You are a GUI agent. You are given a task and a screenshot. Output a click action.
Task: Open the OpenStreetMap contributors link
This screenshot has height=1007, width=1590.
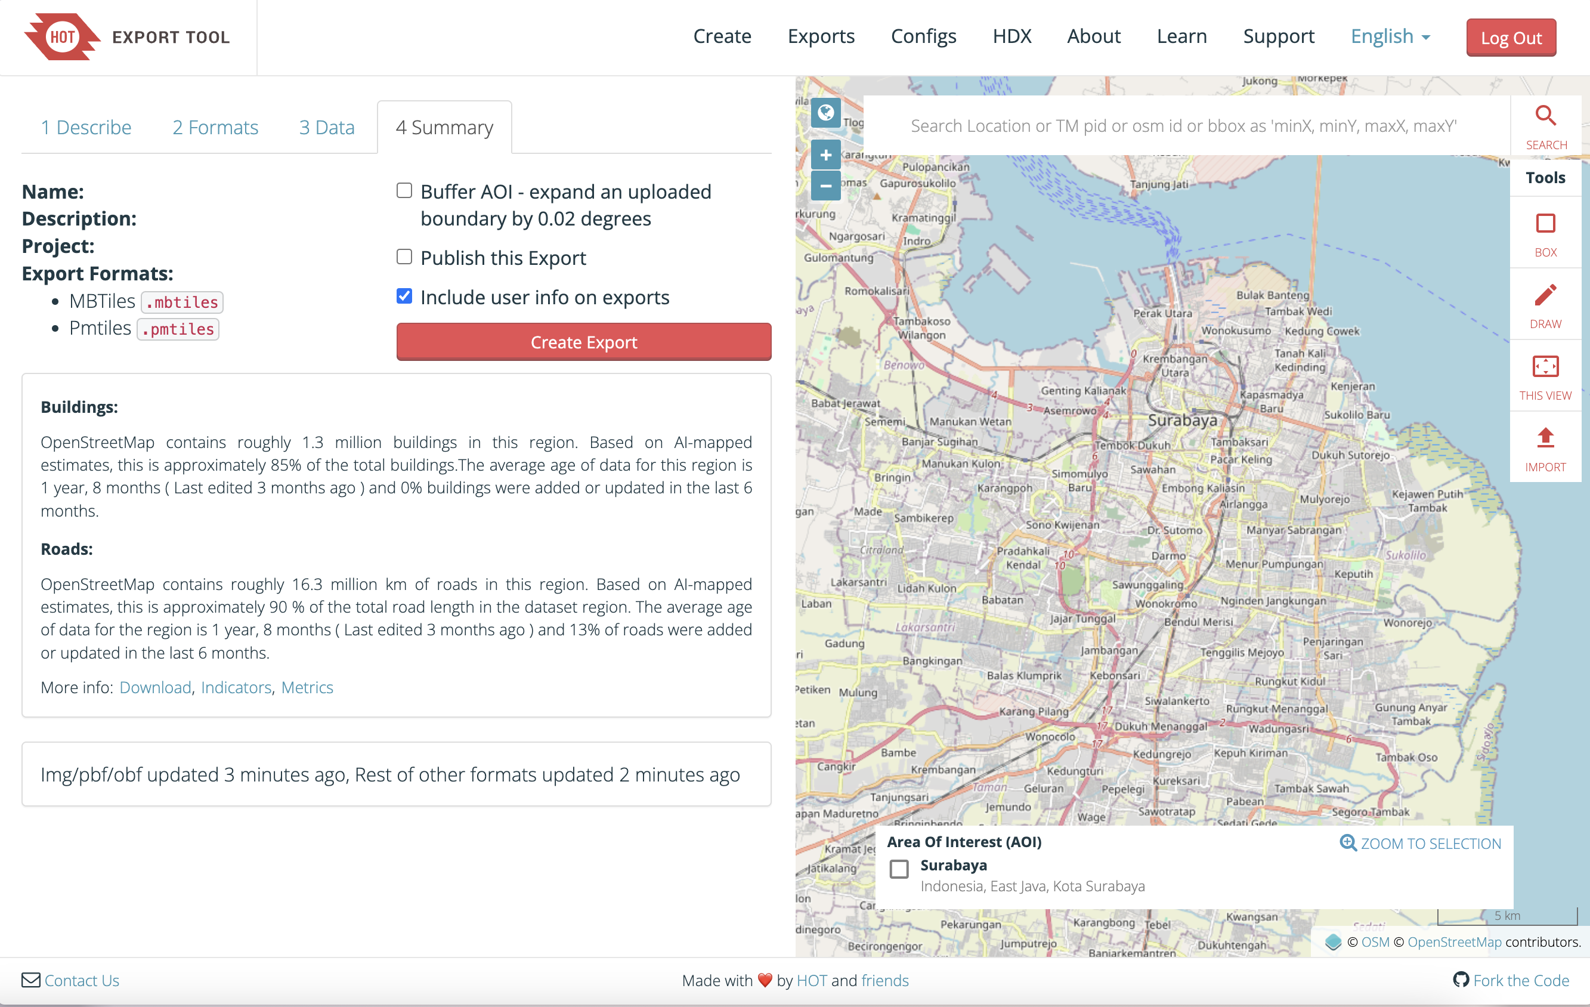1454,943
